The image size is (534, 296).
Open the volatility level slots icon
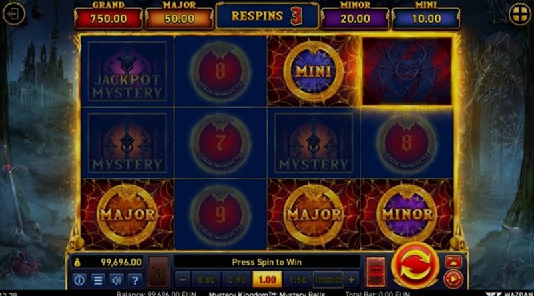[376, 272]
